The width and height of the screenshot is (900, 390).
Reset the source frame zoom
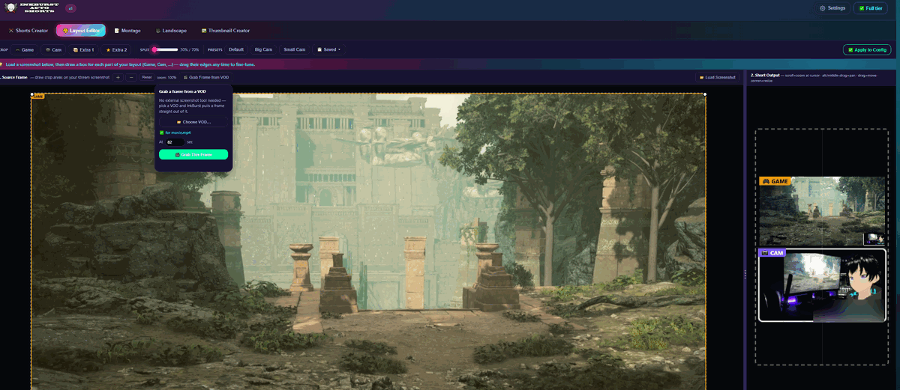147,77
